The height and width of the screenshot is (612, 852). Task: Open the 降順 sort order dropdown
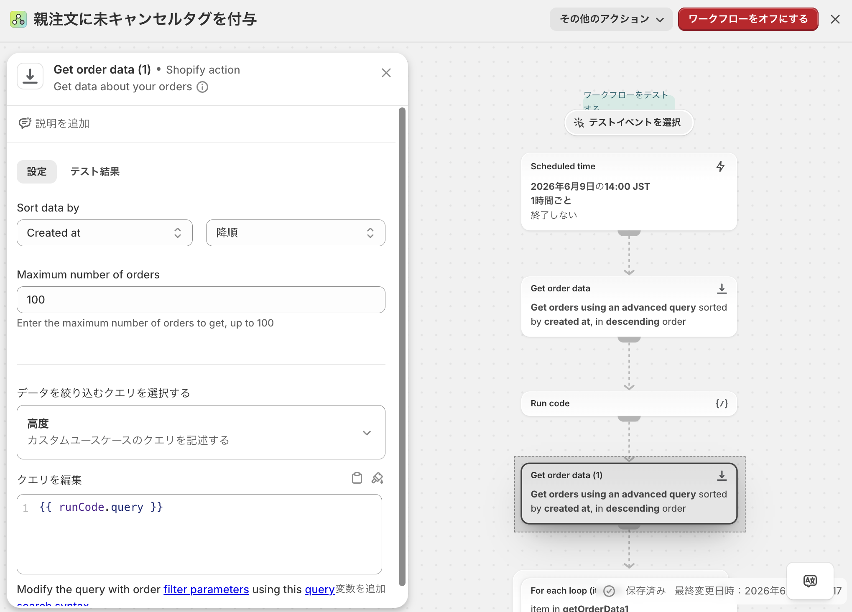pyautogui.click(x=296, y=233)
